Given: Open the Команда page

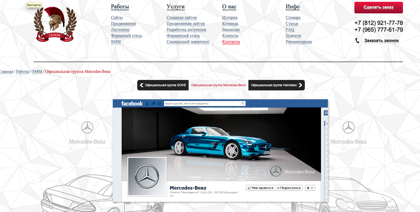Looking at the screenshot, I should click(230, 24).
